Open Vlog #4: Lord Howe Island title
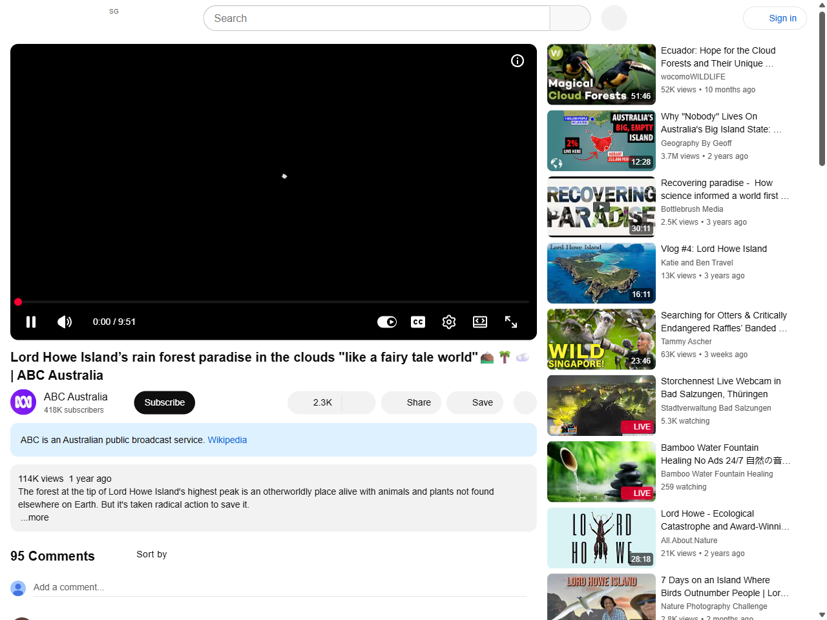This screenshot has width=827, height=620. click(714, 249)
